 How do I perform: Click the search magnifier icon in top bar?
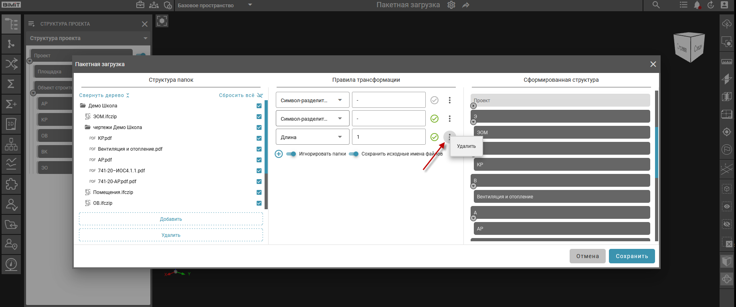point(656,5)
